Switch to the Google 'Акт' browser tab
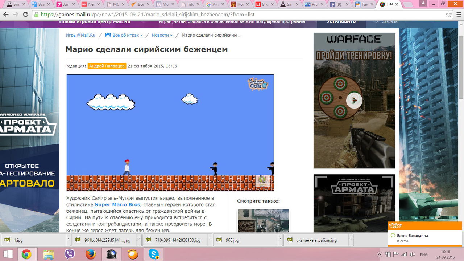This screenshot has width=464, height=261. click(x=215, y=4)
